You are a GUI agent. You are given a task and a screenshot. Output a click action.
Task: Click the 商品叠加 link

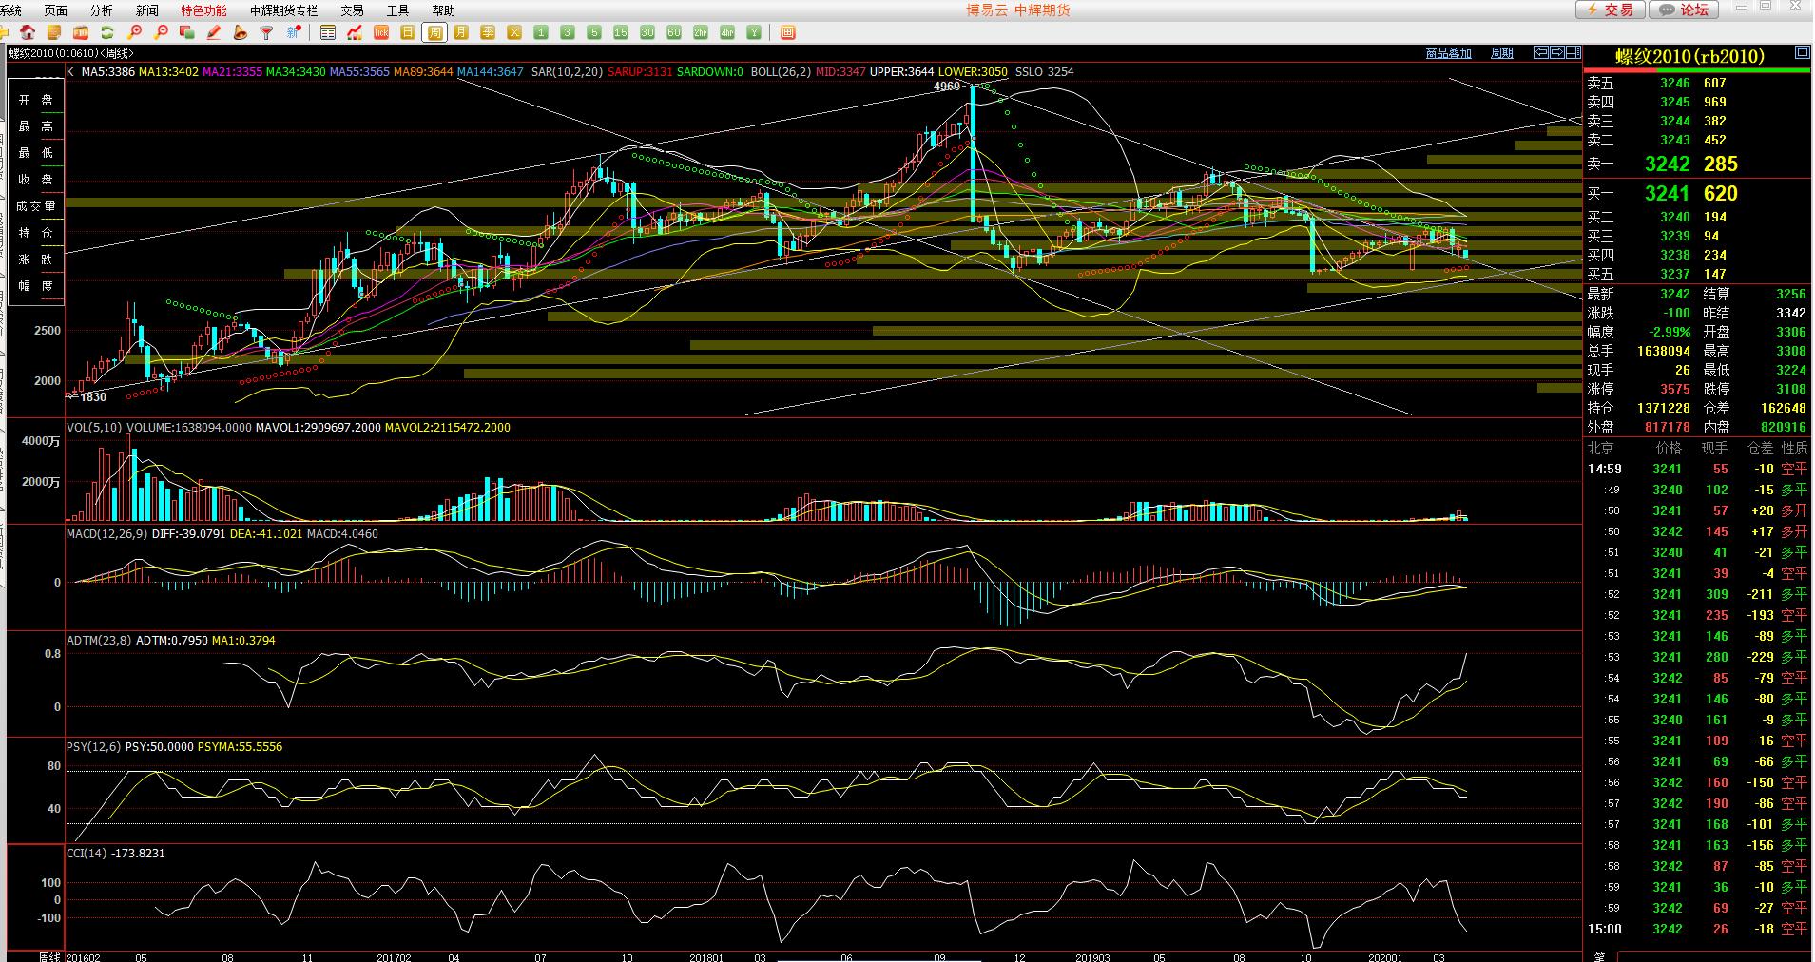click(1448, 53)
